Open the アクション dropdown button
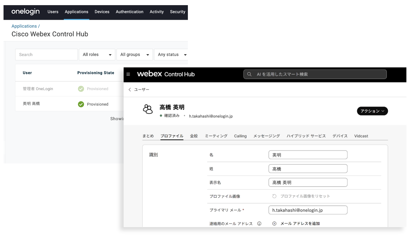Image resolution: width=411 pixels, height=236 pixels. pos(372,111)
